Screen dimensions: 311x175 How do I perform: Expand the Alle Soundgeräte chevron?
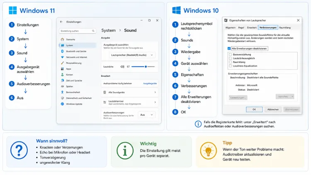155,92
